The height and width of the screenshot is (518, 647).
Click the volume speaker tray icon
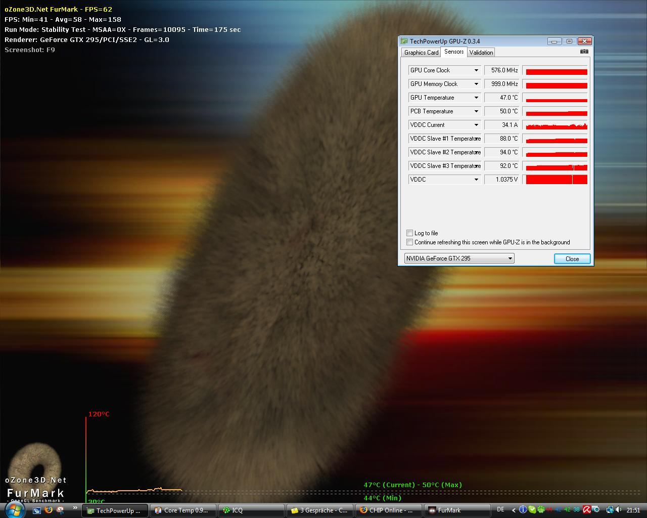pyautogui.click(x=618, y=510)
